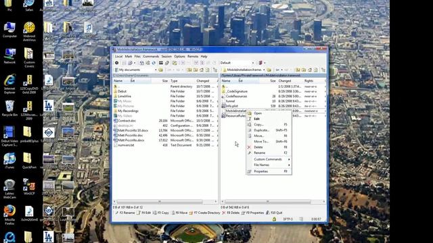Open the Commands menu
Screen dimensions: 433x243
(151, 57)
